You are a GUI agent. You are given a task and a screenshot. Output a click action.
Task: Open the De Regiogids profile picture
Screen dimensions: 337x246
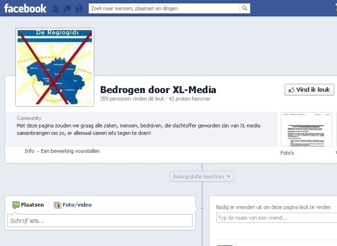55,67
